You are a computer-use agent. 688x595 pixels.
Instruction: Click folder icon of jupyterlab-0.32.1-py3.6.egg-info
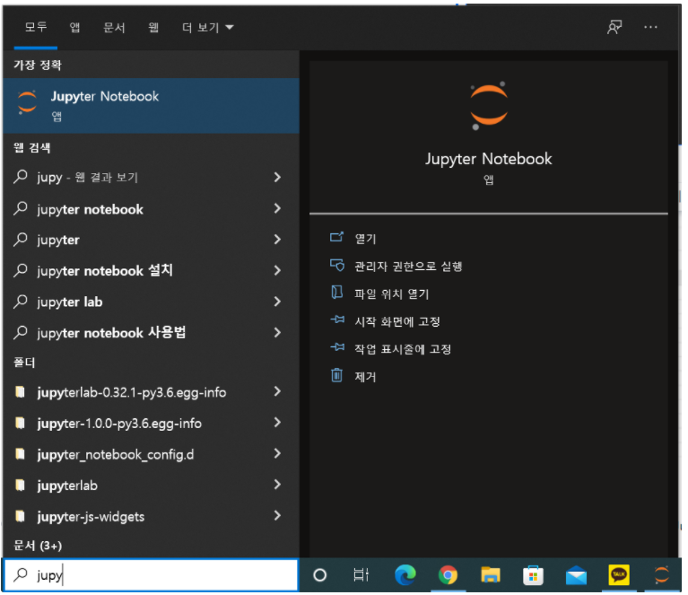(x=20, y=391)
